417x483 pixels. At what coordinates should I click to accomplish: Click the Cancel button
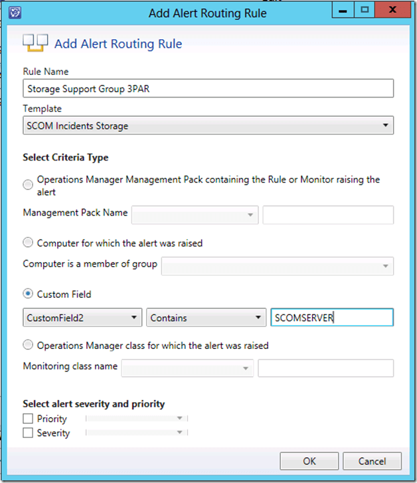[x=372, y=461]
